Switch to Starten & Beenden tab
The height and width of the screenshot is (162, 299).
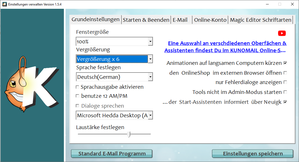tap(146, 20)
